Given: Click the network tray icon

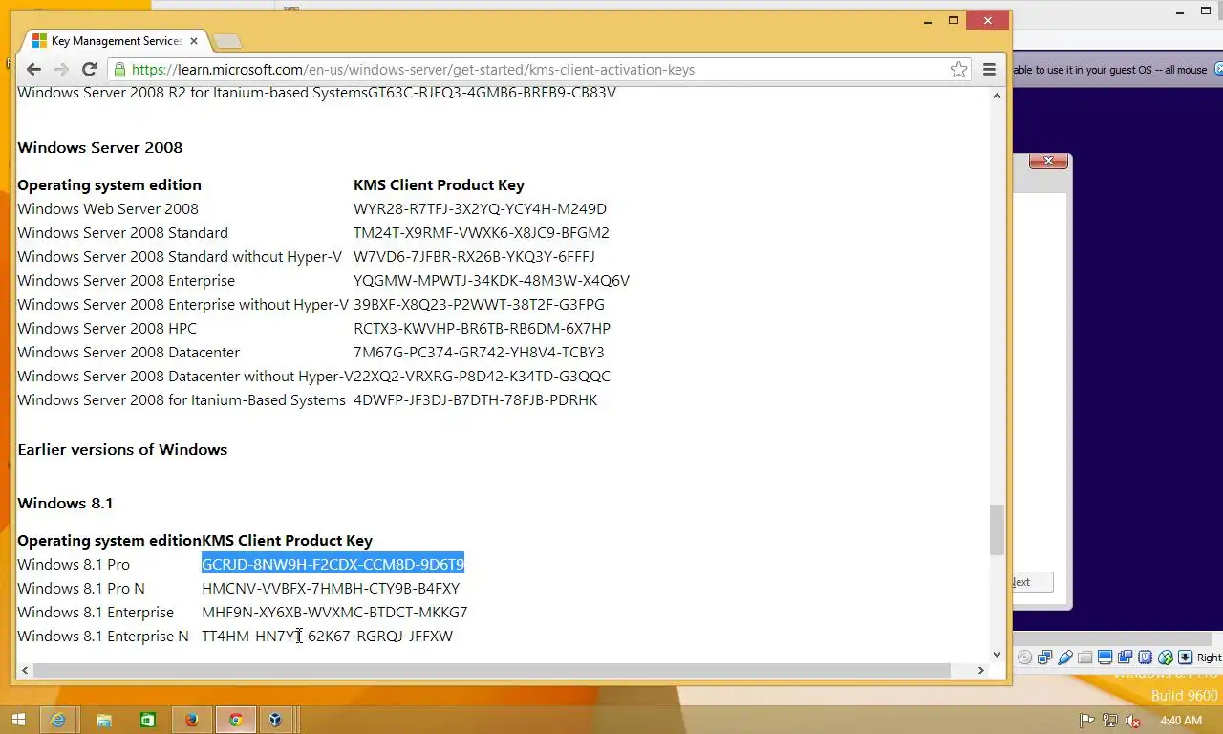Looking at the screenshot, I should [1110, 720].
